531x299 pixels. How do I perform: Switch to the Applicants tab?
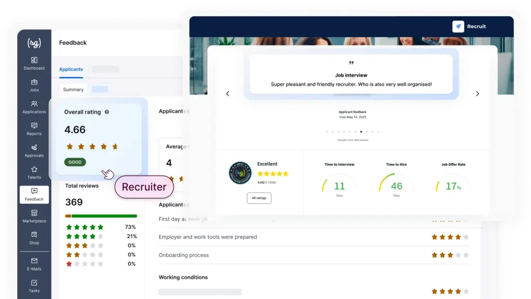point(71,69)
